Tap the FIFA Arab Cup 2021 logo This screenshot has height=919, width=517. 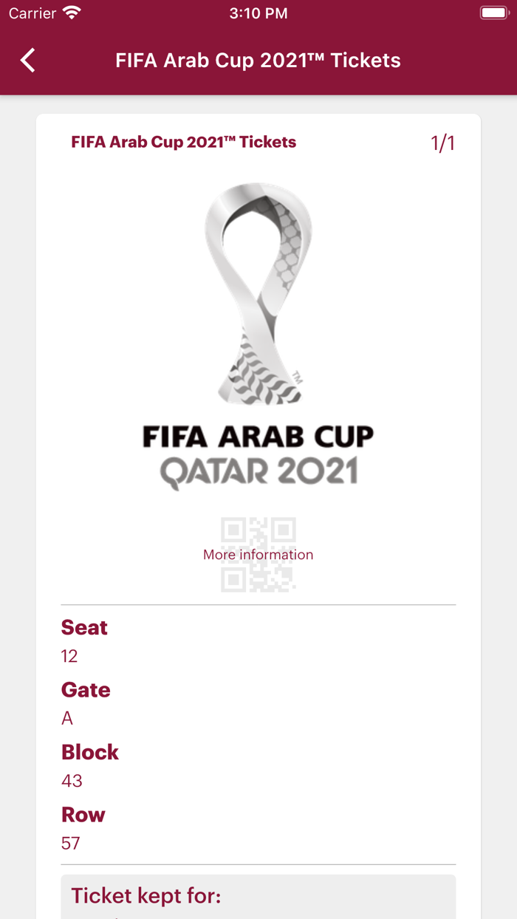[x=257, y=295]
